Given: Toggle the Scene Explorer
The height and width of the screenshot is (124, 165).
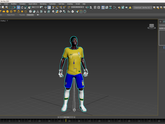Looking at the screenshot, I should click(95, 8).
